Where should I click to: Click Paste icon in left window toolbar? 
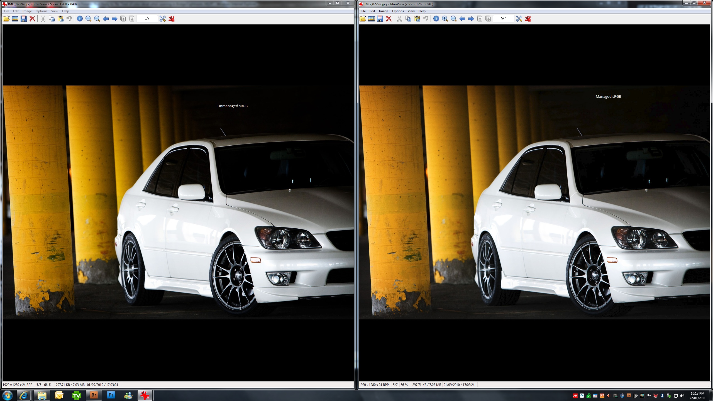click(x=60, y=19)
